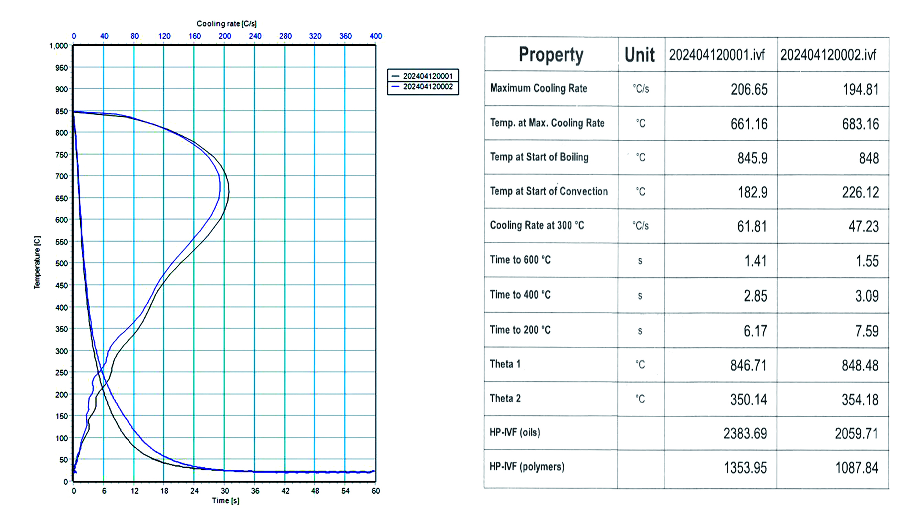Screen dimensions: 921x513
Task: Select value 661.16
Action: pos(749,124)
